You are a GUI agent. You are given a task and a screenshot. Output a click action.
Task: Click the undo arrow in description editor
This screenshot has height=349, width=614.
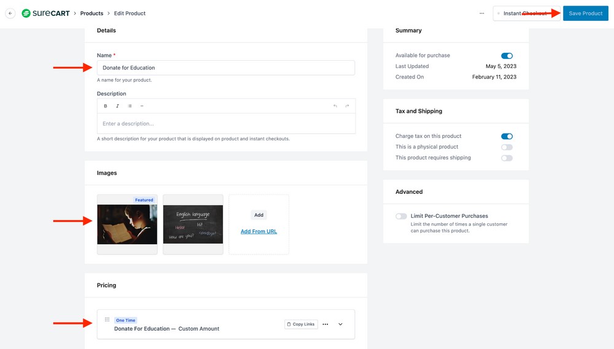[335, 106]
